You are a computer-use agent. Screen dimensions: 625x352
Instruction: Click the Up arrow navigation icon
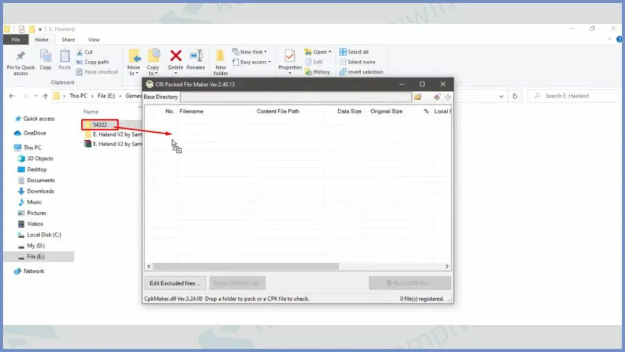click(x=45, y=96)
